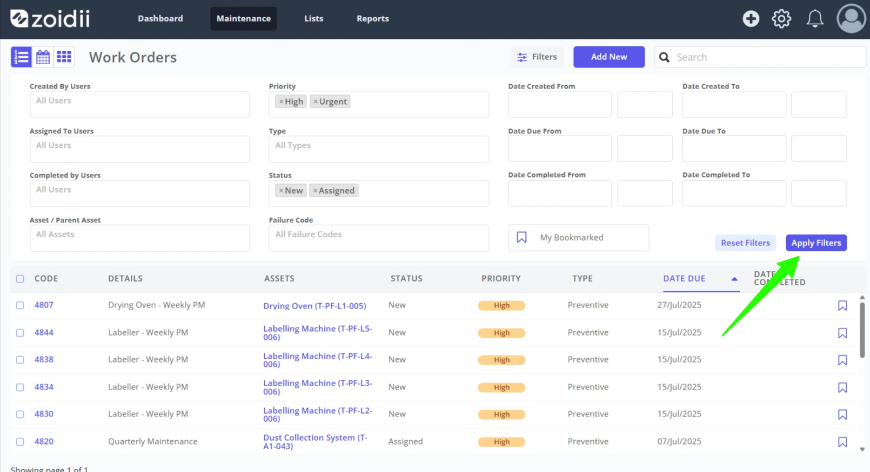Screen dimensions: 870x472
Task: Remove Assigned status filter tag
Action: 315,190
